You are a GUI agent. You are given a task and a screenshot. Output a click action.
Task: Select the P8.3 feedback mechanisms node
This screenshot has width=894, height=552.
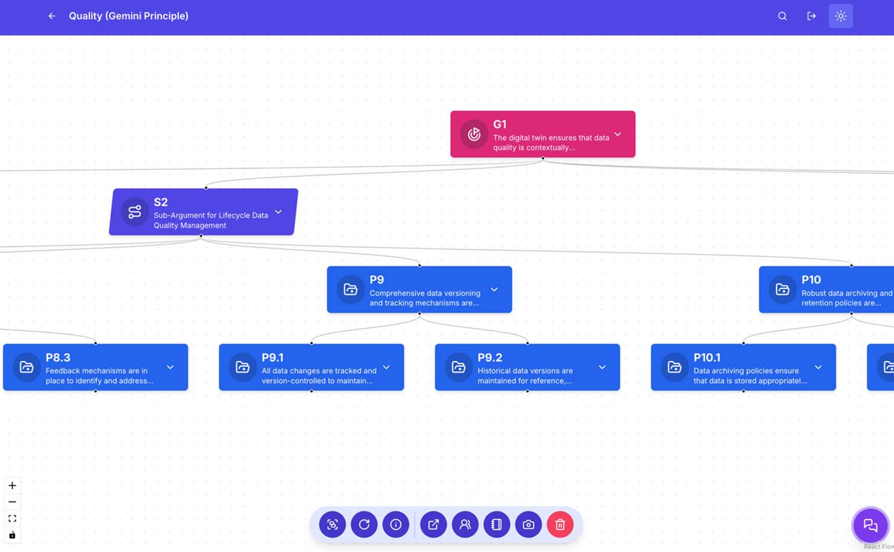pos(95,367)
